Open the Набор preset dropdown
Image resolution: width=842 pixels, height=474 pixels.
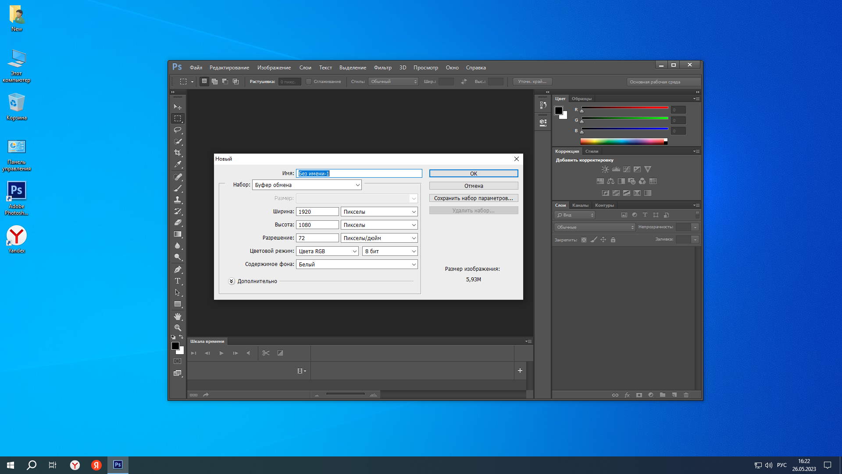point(307,185)
